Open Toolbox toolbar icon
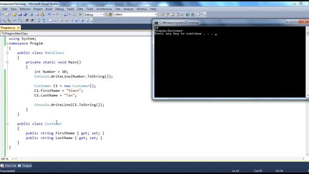Viewport: 309px width, 174px height. pos(177,14)
